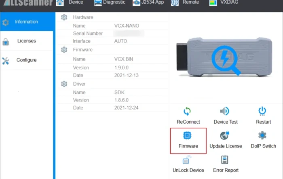The height and width of the screenshot is (179, 283).
Task: Click the ReConnect label
Action: pos(188,122)
